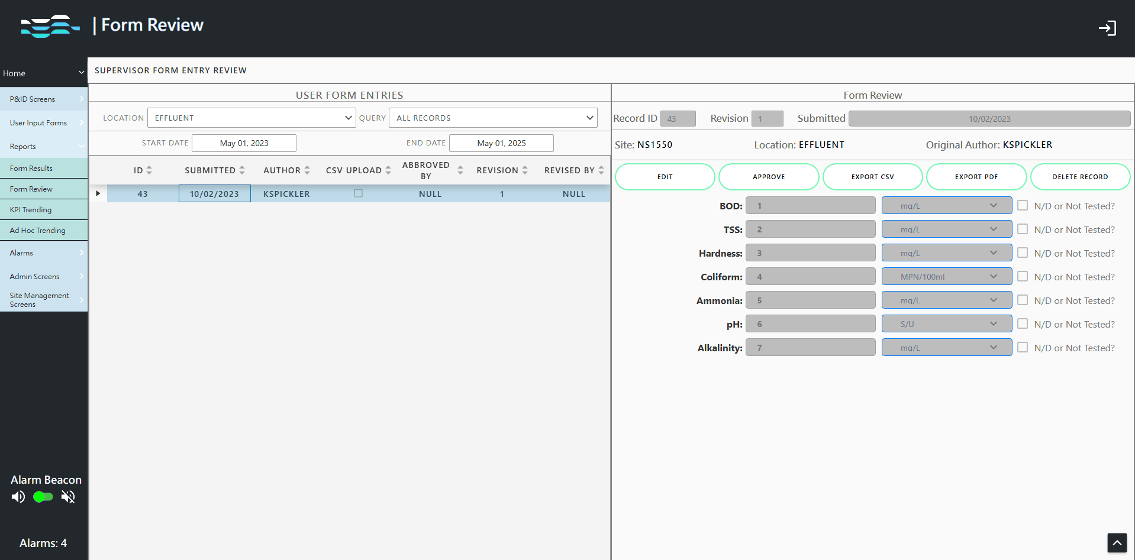Click the Export PDF button

(x=976, y=177)
